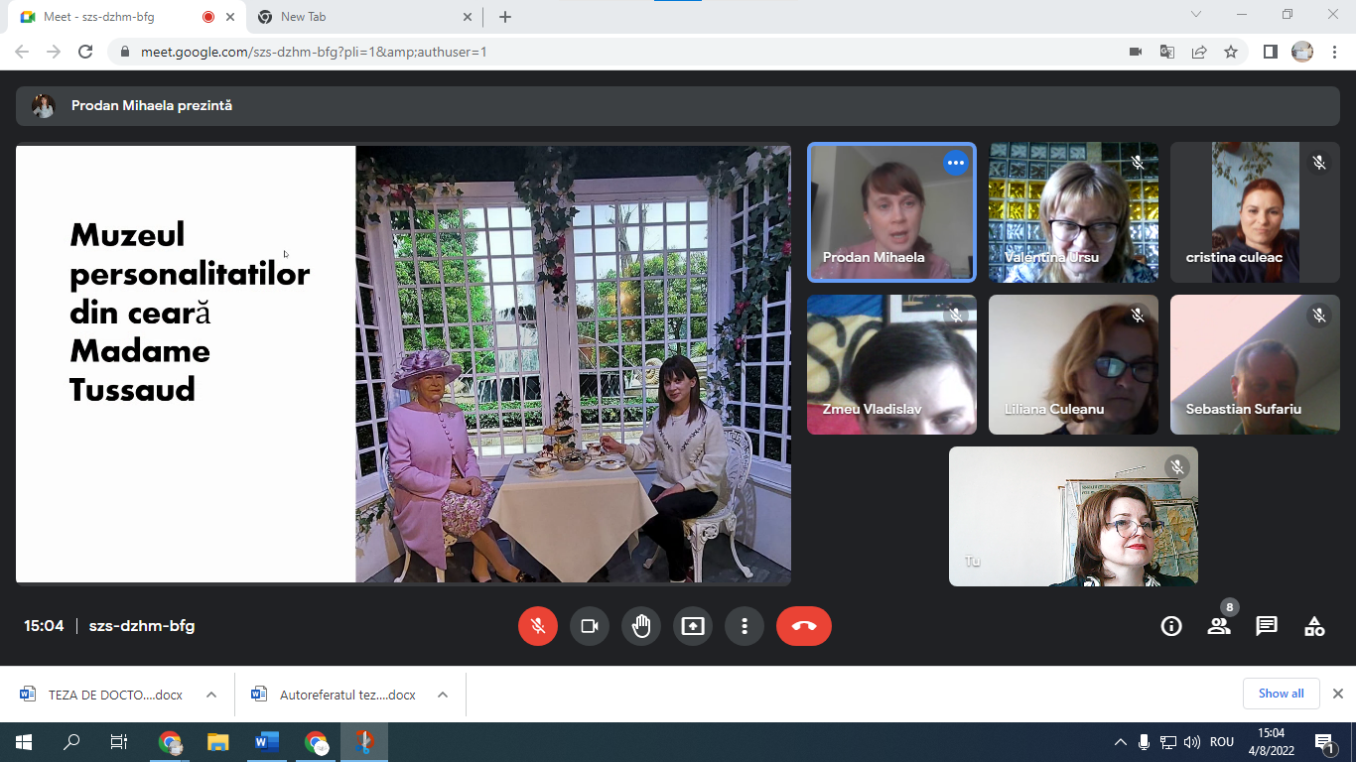Select Zmeu Vladislav's video tile
Screen dimensions: 1356x762
click(891, 364)
